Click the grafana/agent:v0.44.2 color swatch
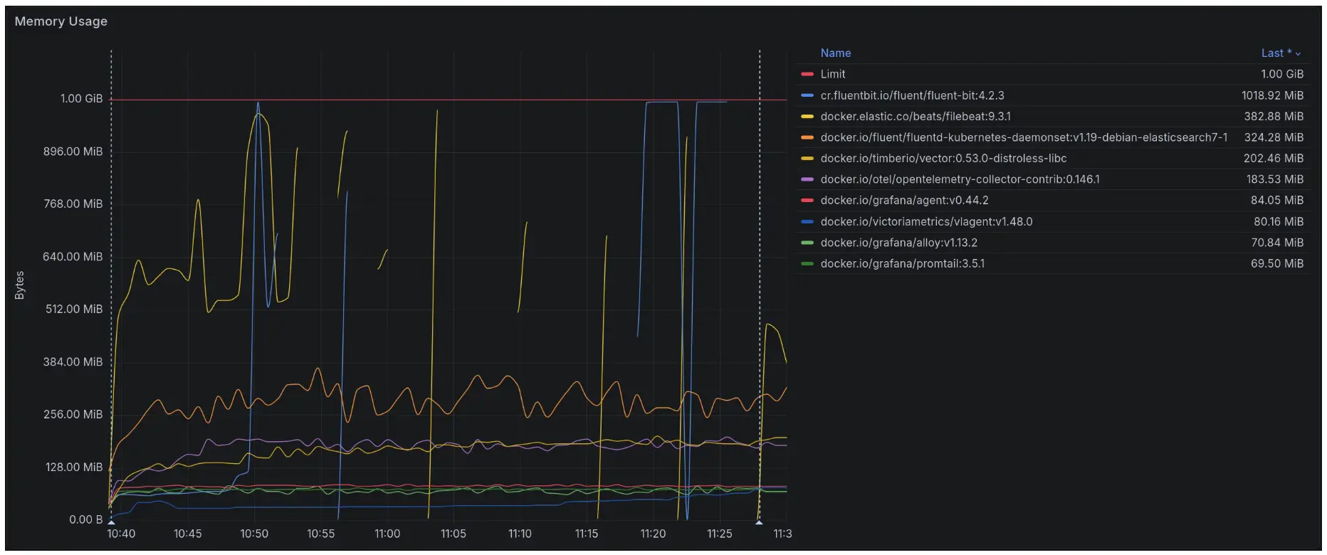1327x555 pixels. pos(807,200)
